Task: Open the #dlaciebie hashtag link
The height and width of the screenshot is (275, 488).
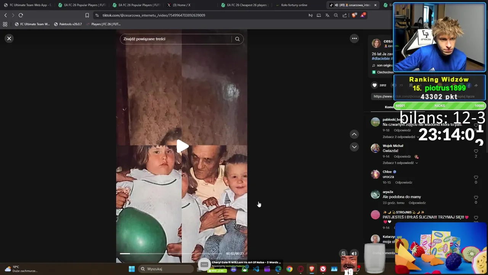Action: click(x=380, y=58)
